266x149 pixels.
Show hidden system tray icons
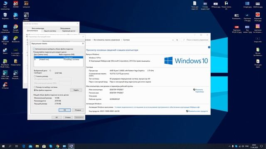[229, 146]
